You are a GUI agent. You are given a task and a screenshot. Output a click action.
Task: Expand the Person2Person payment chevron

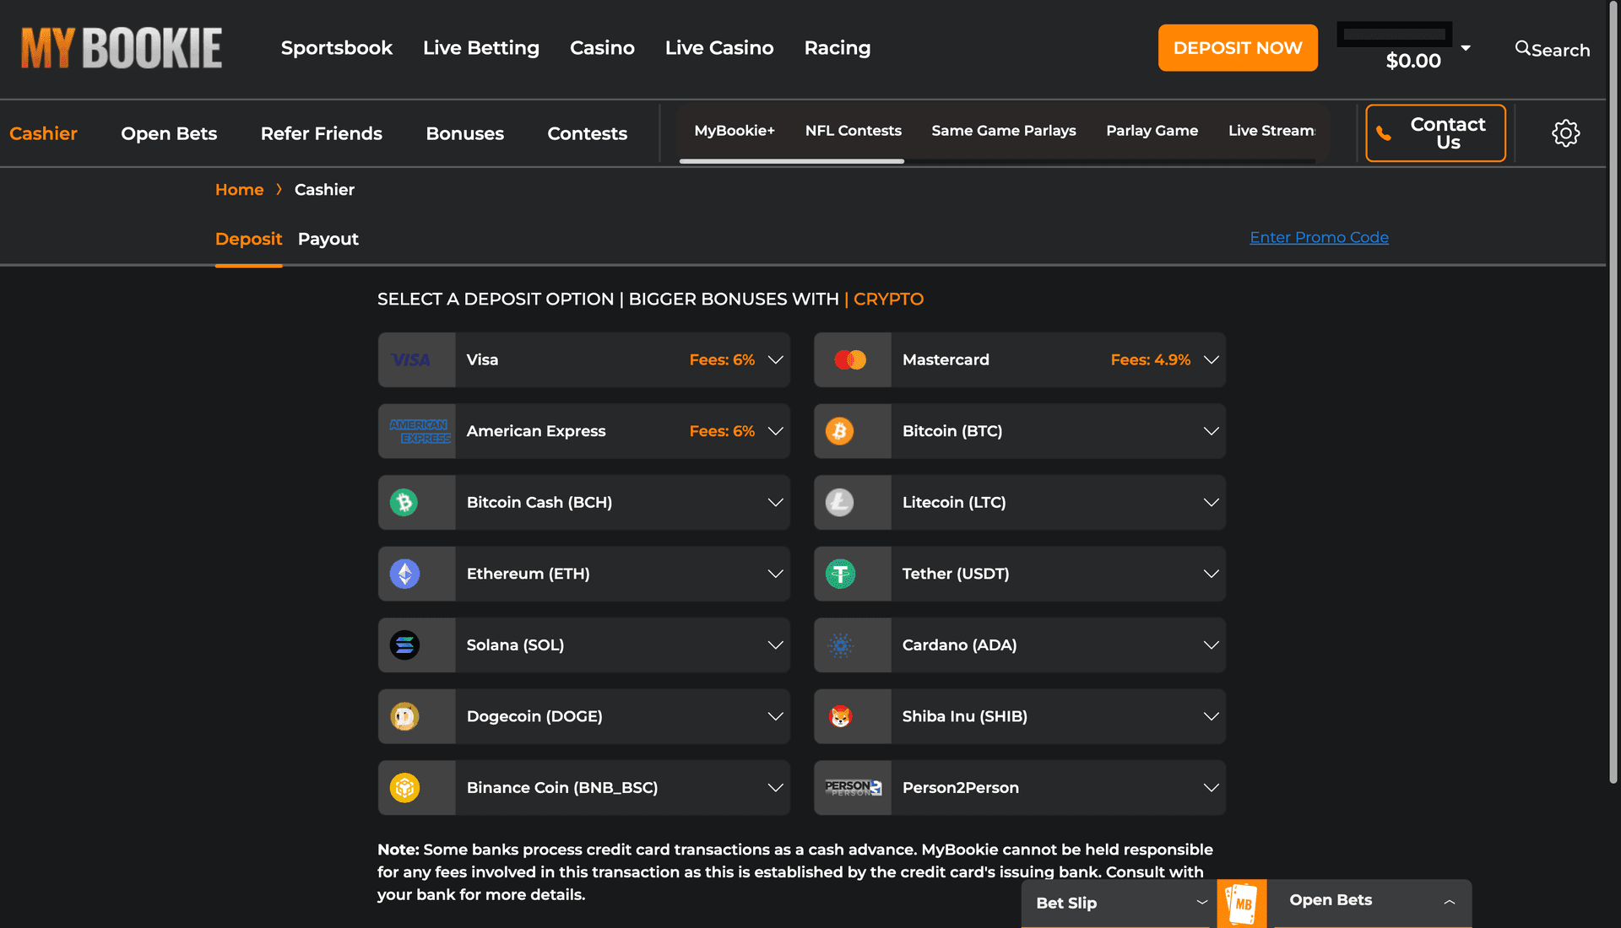coord(1211,787)
